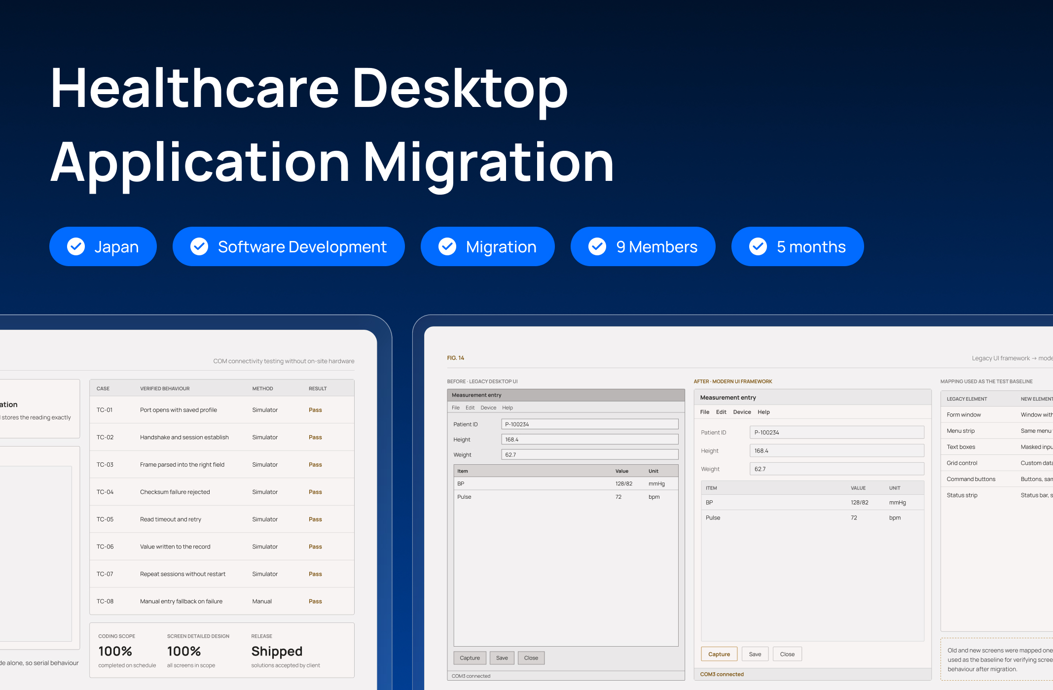This screenshot has height=690, width=1053.
Task: Click TC-02 Handshake and session establish row
Action: click(222, 437)
